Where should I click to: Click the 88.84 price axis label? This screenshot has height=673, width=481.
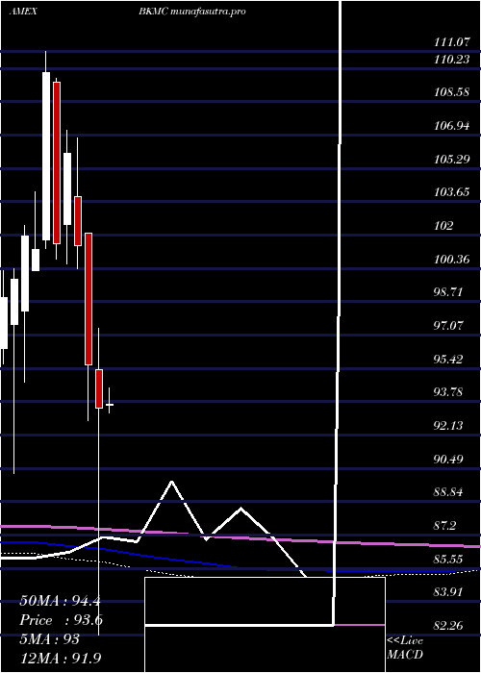[x=449, y=492]
